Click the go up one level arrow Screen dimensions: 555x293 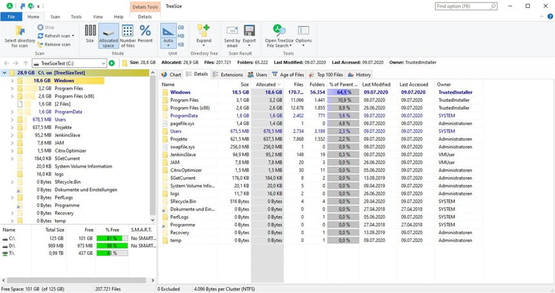(x=25, y=63)
